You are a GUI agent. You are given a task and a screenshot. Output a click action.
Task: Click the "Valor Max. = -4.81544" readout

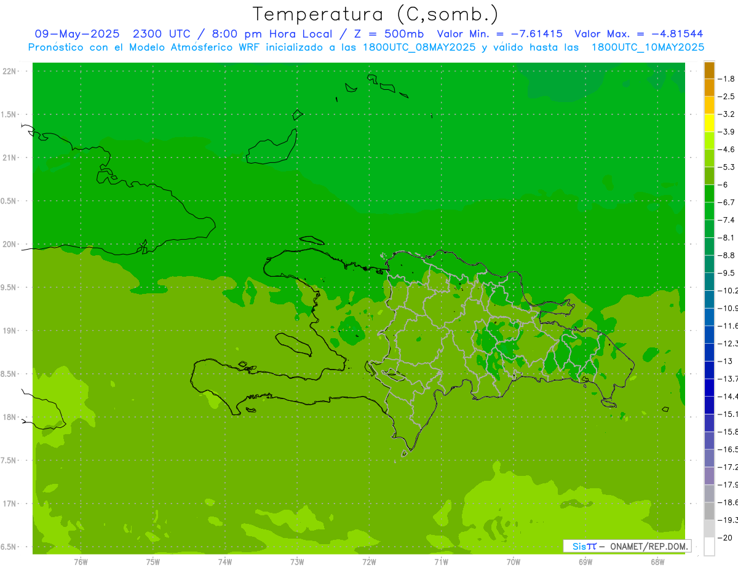pyautogui.click(x=639, y=34)
